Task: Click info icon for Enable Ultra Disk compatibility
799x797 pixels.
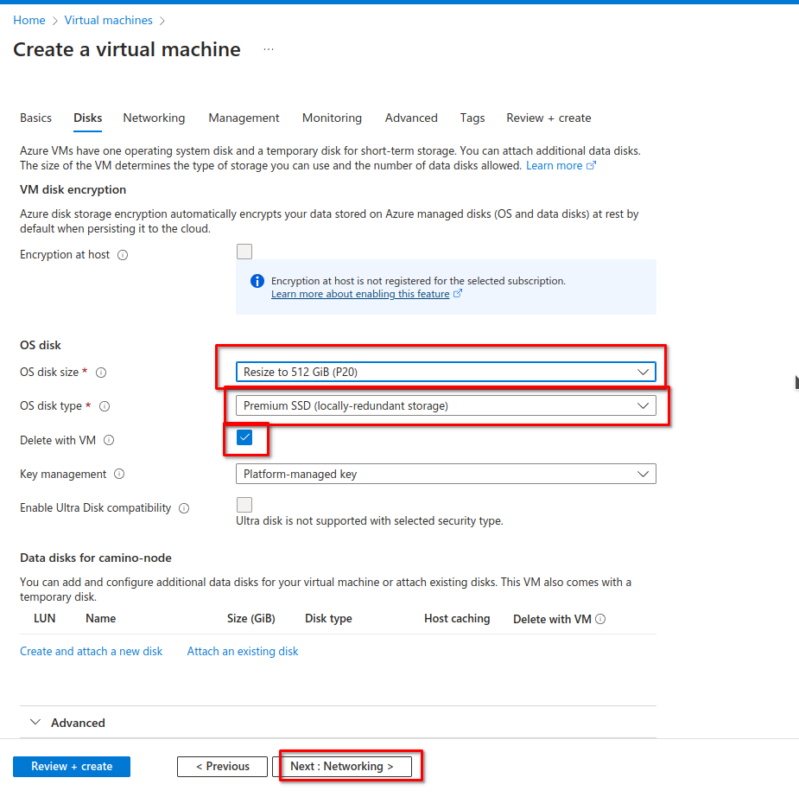Action: [x=184, y=508]
